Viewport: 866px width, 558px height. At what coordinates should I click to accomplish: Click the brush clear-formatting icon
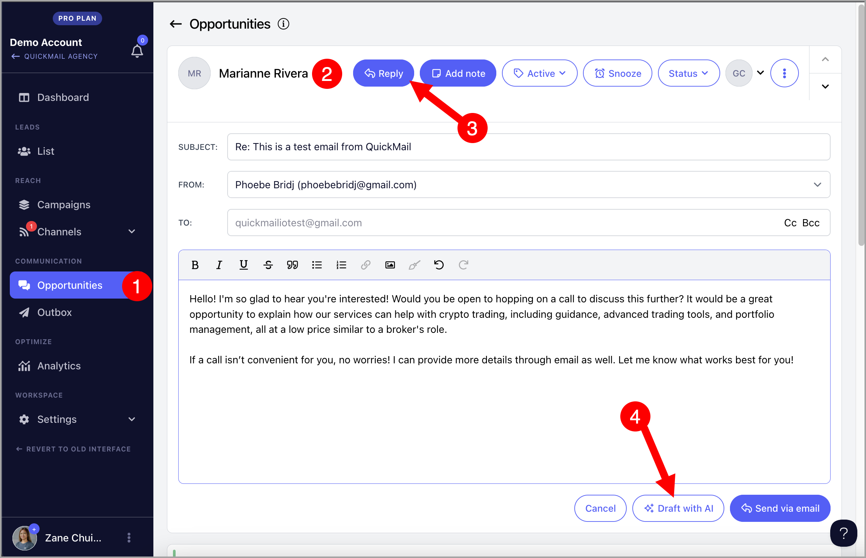pos(415,265)
